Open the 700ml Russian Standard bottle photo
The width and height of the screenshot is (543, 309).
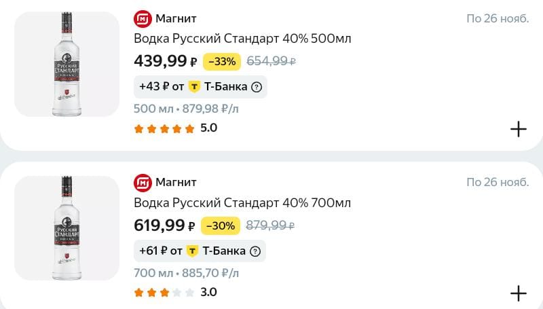click(67, 228)
